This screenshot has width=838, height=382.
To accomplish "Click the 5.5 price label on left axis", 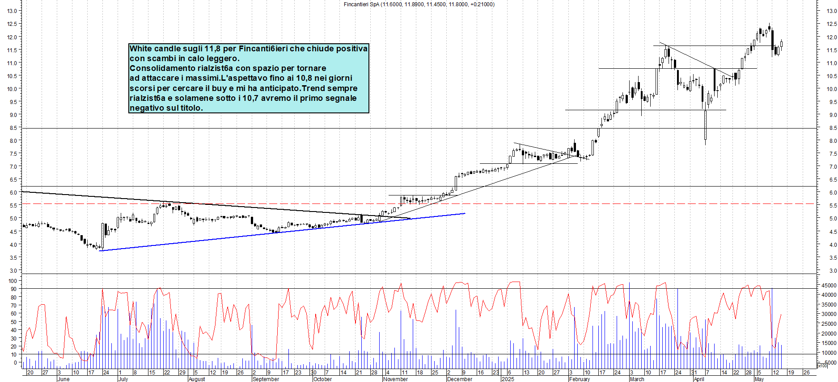I will click(x=13, y=206).
